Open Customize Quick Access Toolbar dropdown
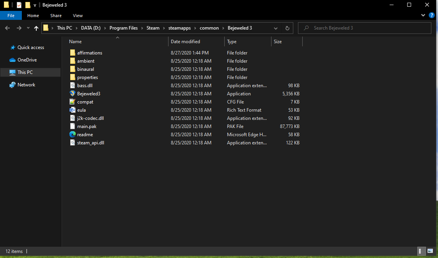Image resolution: width=438 pixels, height=258 pixels. click(35, 5)
